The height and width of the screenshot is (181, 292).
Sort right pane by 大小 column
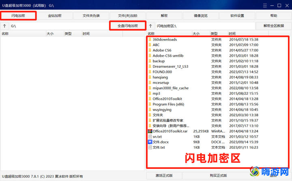[x=201, y=34]
